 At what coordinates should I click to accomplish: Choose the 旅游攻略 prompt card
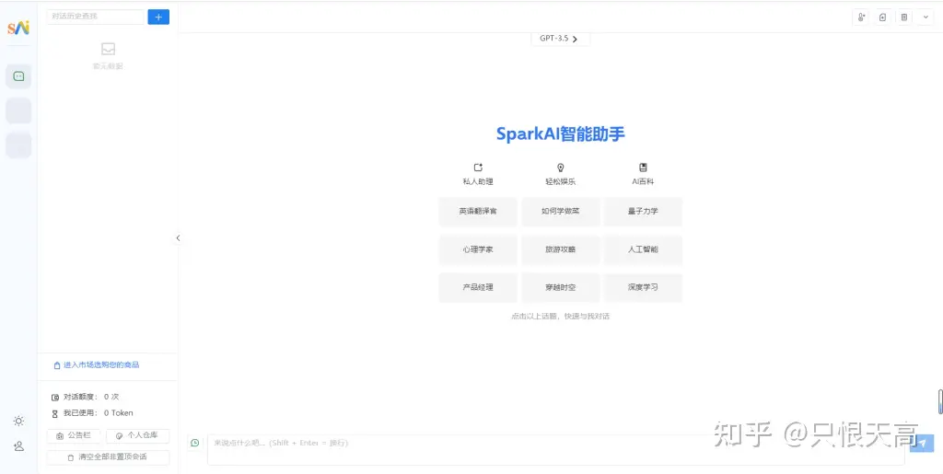561,249
